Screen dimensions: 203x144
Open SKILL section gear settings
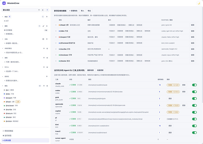[47, 67]
